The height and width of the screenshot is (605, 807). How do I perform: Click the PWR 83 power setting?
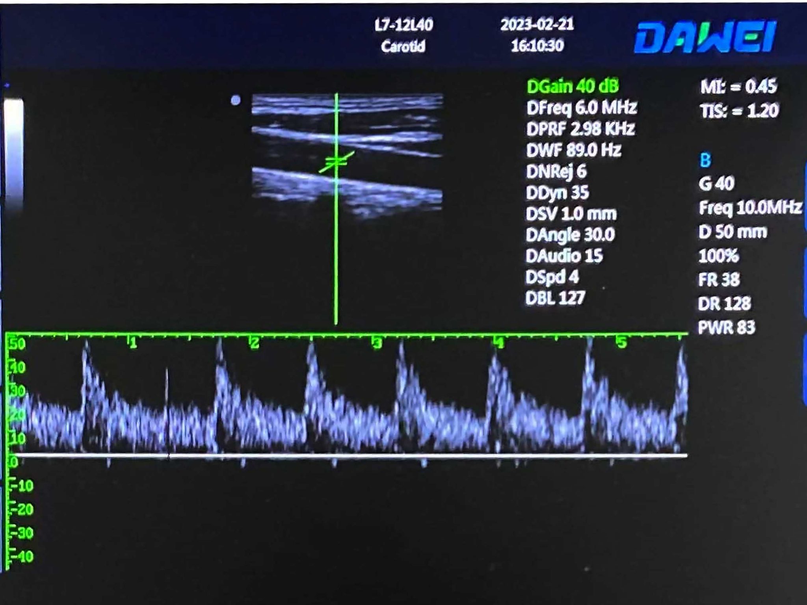(x=726, y=328)
